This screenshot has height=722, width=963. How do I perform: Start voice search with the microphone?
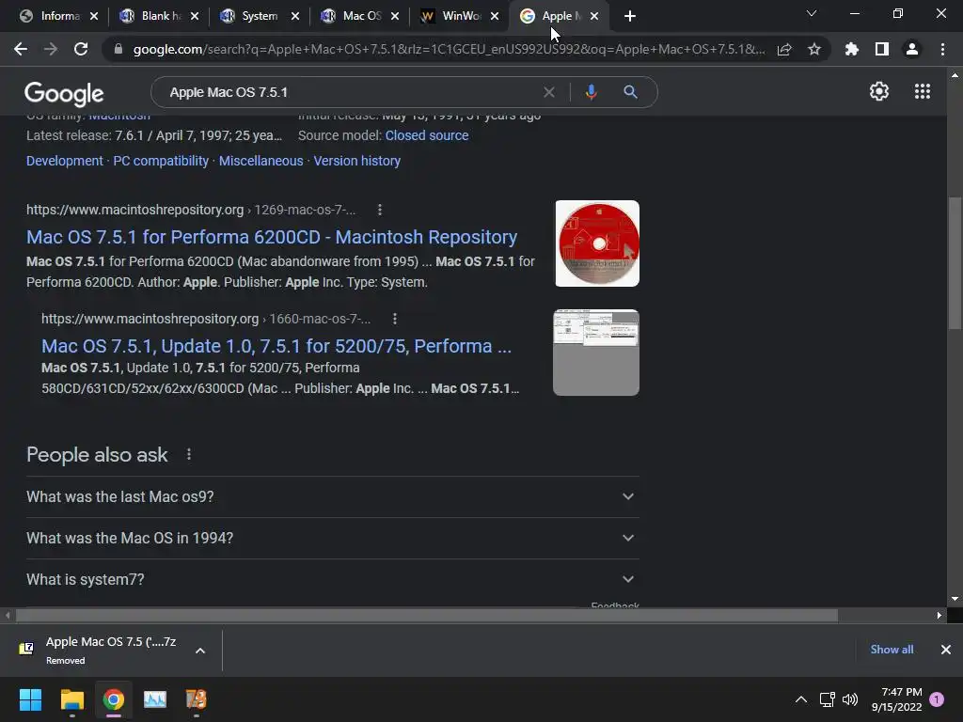(x=591, y=92)
